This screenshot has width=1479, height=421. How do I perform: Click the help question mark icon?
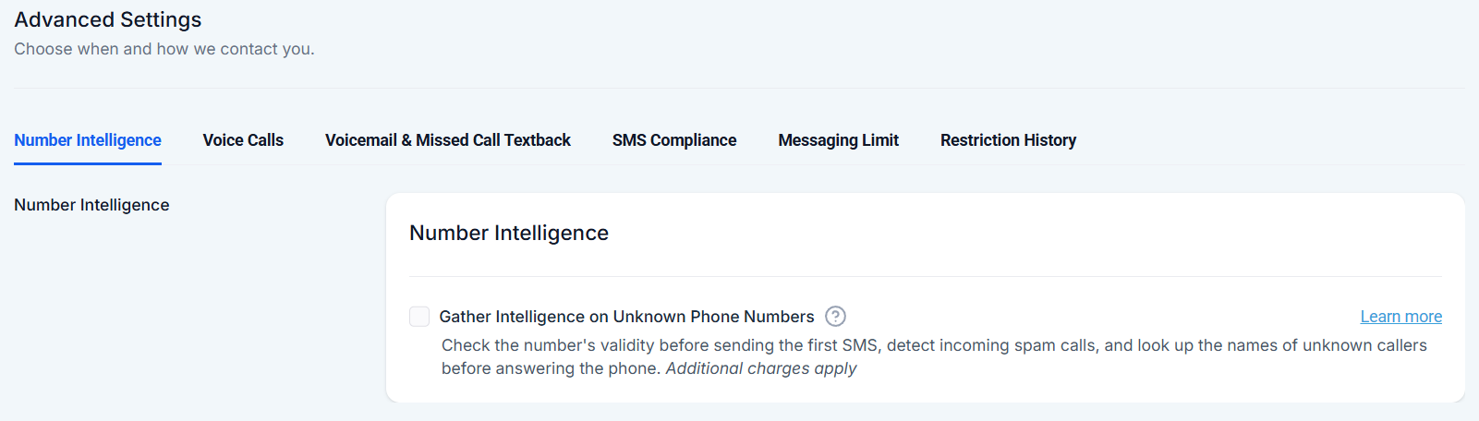click(835, 317)
